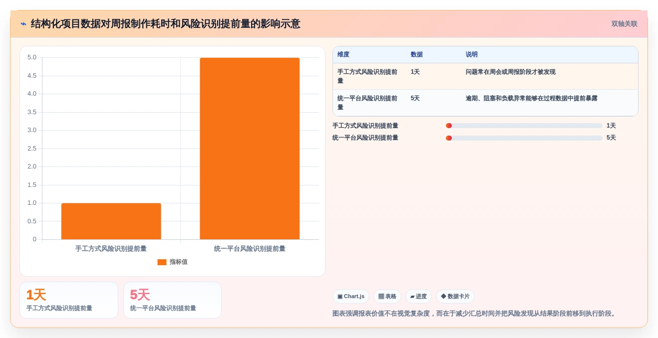Click the Chart.js tag chip
The image size is (658, 338).
point(351,297)
